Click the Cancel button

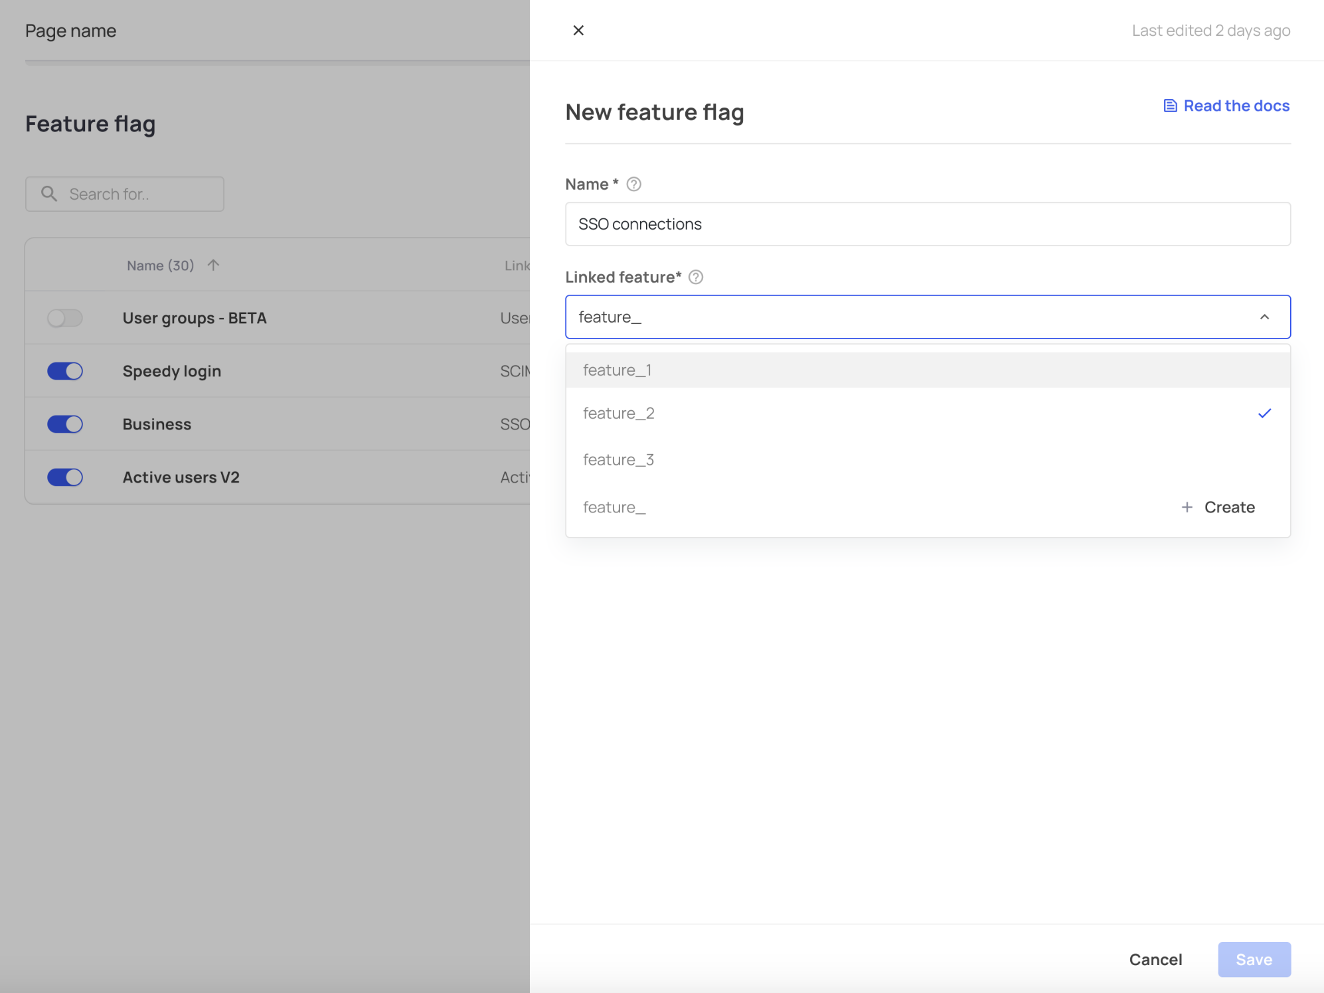pos(1155,960)
